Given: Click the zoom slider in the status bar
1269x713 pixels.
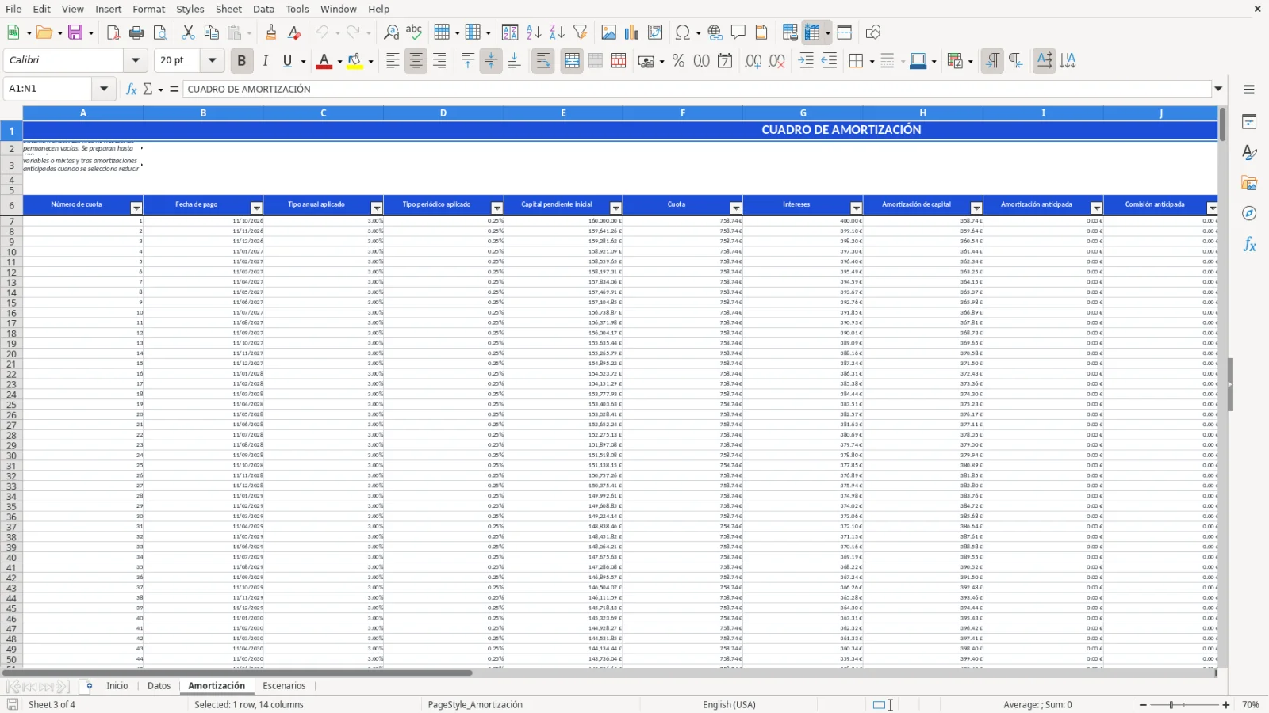Looking at the screenshot, I should (x=1184, y=704).
